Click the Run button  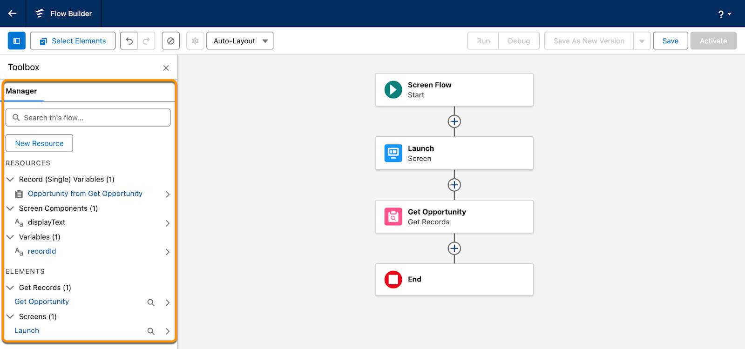tap(483, 41)
